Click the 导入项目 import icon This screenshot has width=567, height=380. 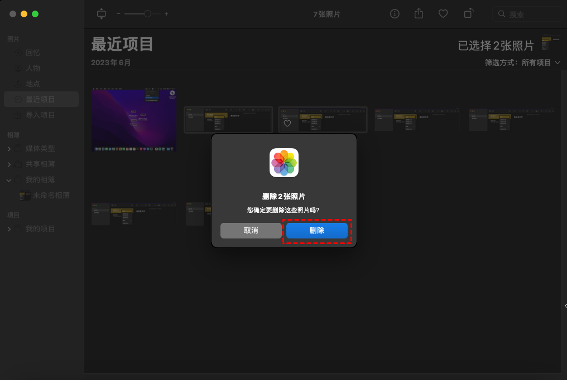18,115
